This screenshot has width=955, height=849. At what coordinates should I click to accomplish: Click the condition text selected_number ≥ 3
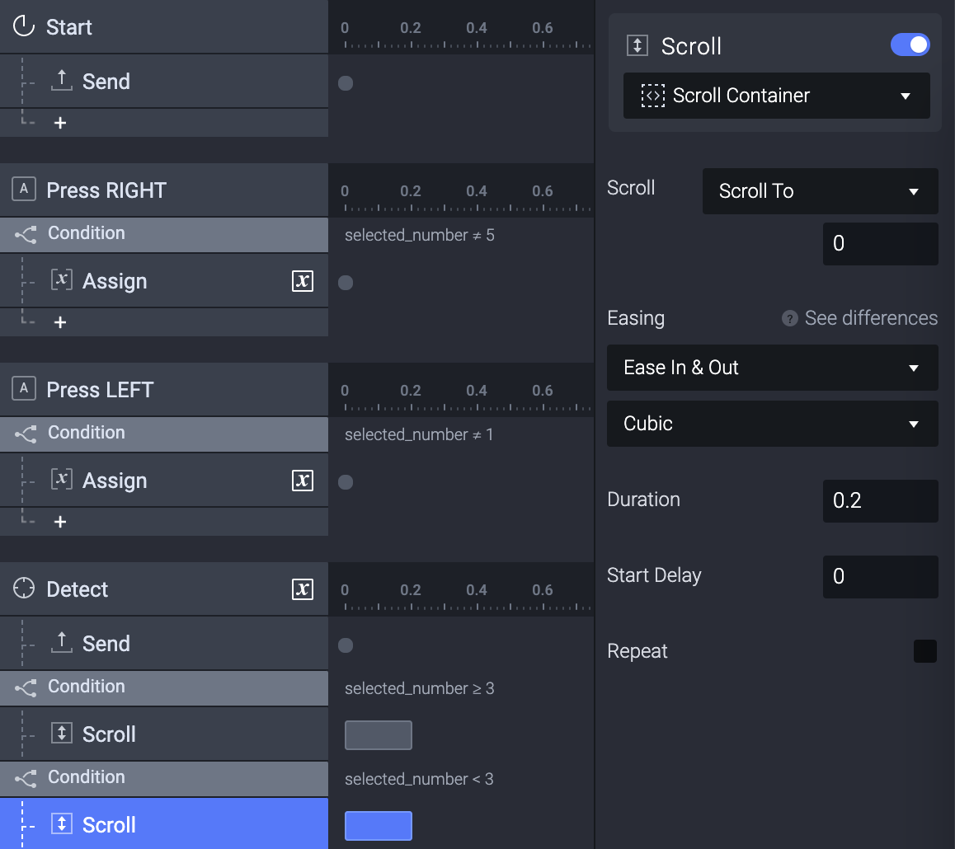pyautogui.click(x=419, y=688)
